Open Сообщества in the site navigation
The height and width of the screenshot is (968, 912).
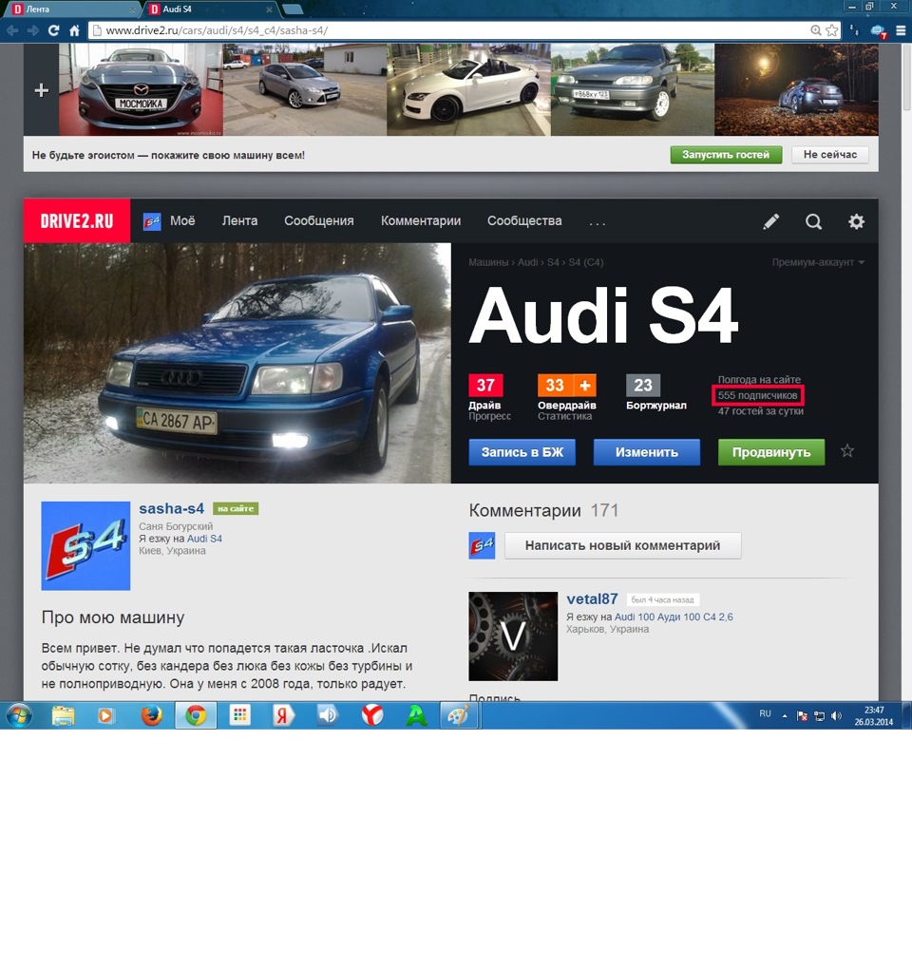pos(524,221)
